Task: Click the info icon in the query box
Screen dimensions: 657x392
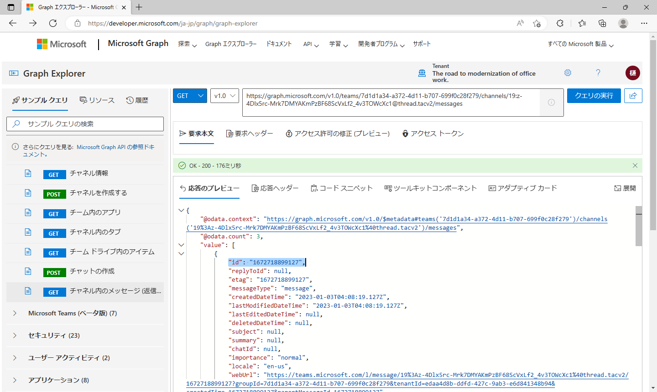Action: tap(551, 103)
